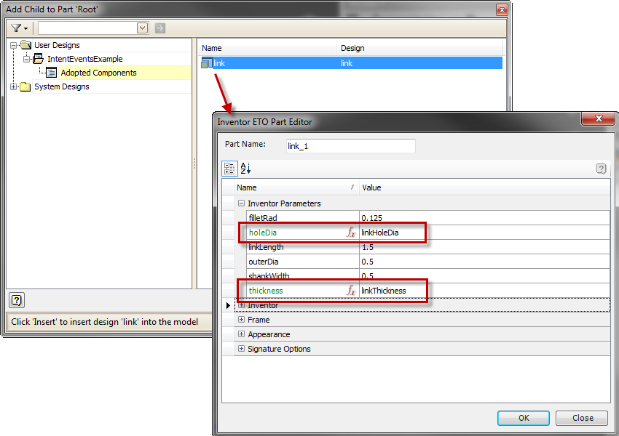Open the filter icon menu in Add Child dialog
The height and width of the screenshot is (436, 619).
pos(19,28)
